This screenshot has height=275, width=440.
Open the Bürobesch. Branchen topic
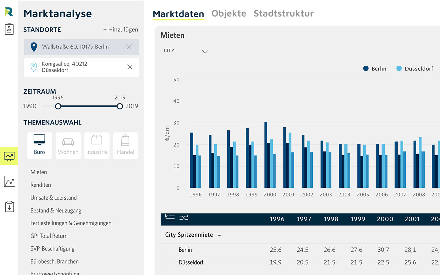(54, 261)
